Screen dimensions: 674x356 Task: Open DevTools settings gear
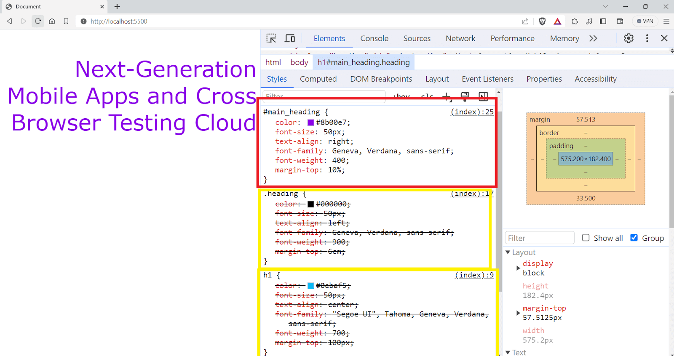629,38
